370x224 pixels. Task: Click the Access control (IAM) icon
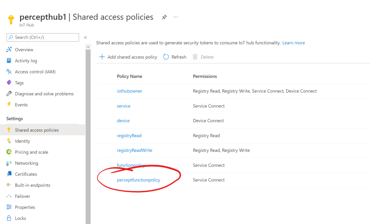pos(9,72)
